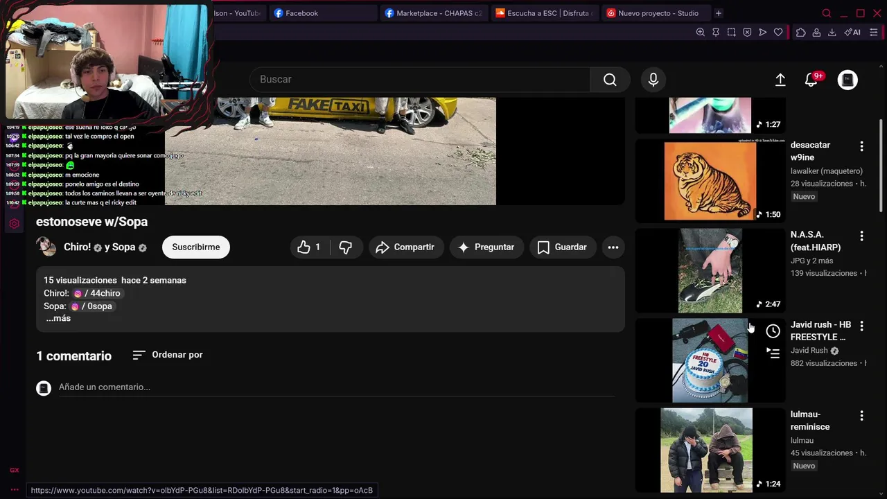
Task: Click the pink sidebar settings icon
Action: coord(14,224)
